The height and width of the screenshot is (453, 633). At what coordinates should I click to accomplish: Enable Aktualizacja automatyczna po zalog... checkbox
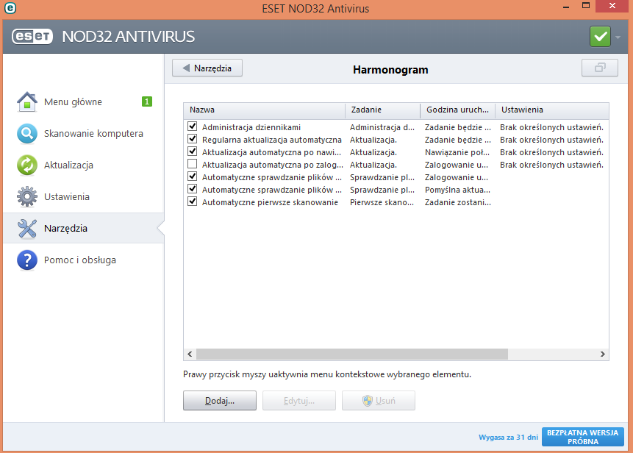click(x=193, y=164)
